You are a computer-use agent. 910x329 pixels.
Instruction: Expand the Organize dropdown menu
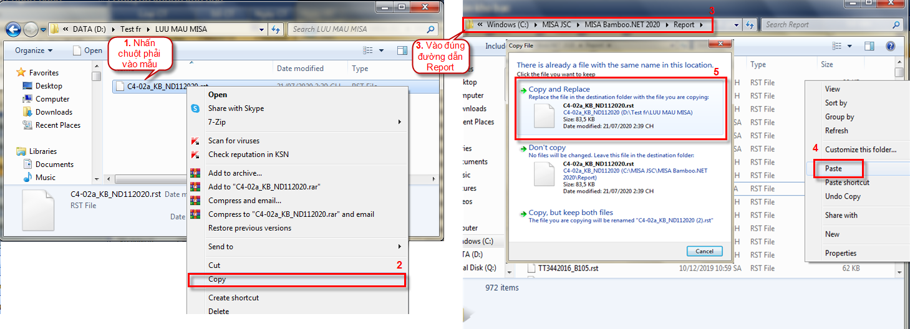point(34,50)
